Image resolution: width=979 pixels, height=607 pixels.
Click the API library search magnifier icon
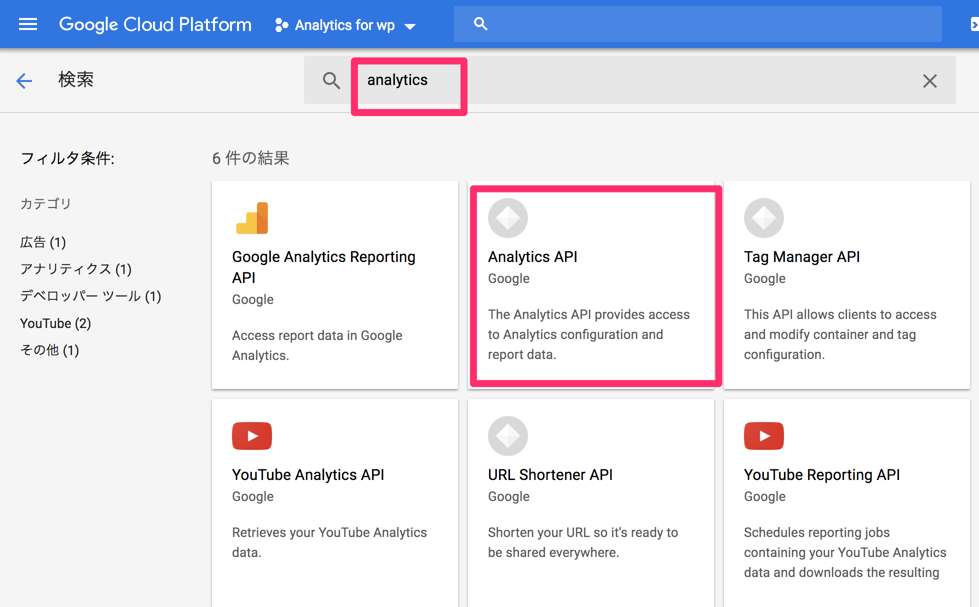(x=331, y=80)
